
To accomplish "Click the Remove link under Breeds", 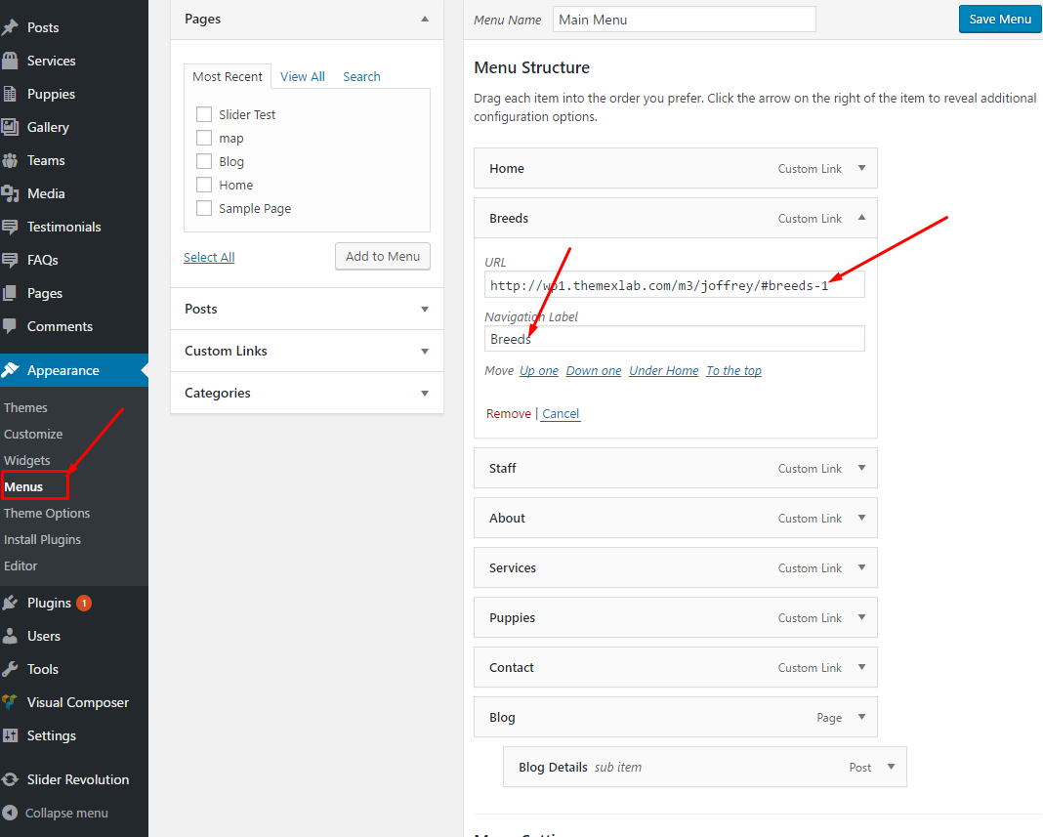I will point(508,414).
